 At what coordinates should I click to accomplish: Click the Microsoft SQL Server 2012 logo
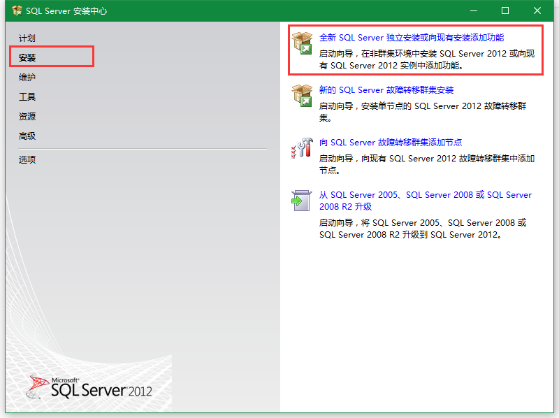(90, 387)
